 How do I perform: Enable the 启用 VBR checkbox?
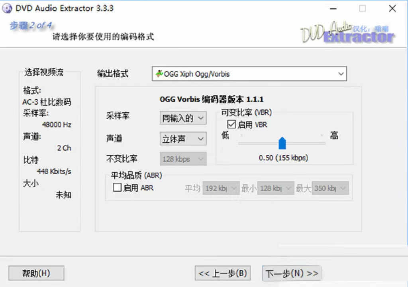coord(231,124)
